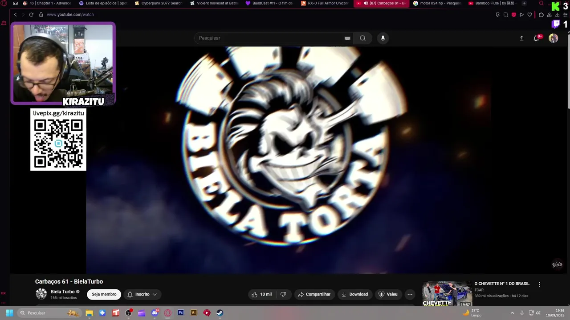
Task: Open the Biela Turbo channel avatar
Action: point(41,294)
